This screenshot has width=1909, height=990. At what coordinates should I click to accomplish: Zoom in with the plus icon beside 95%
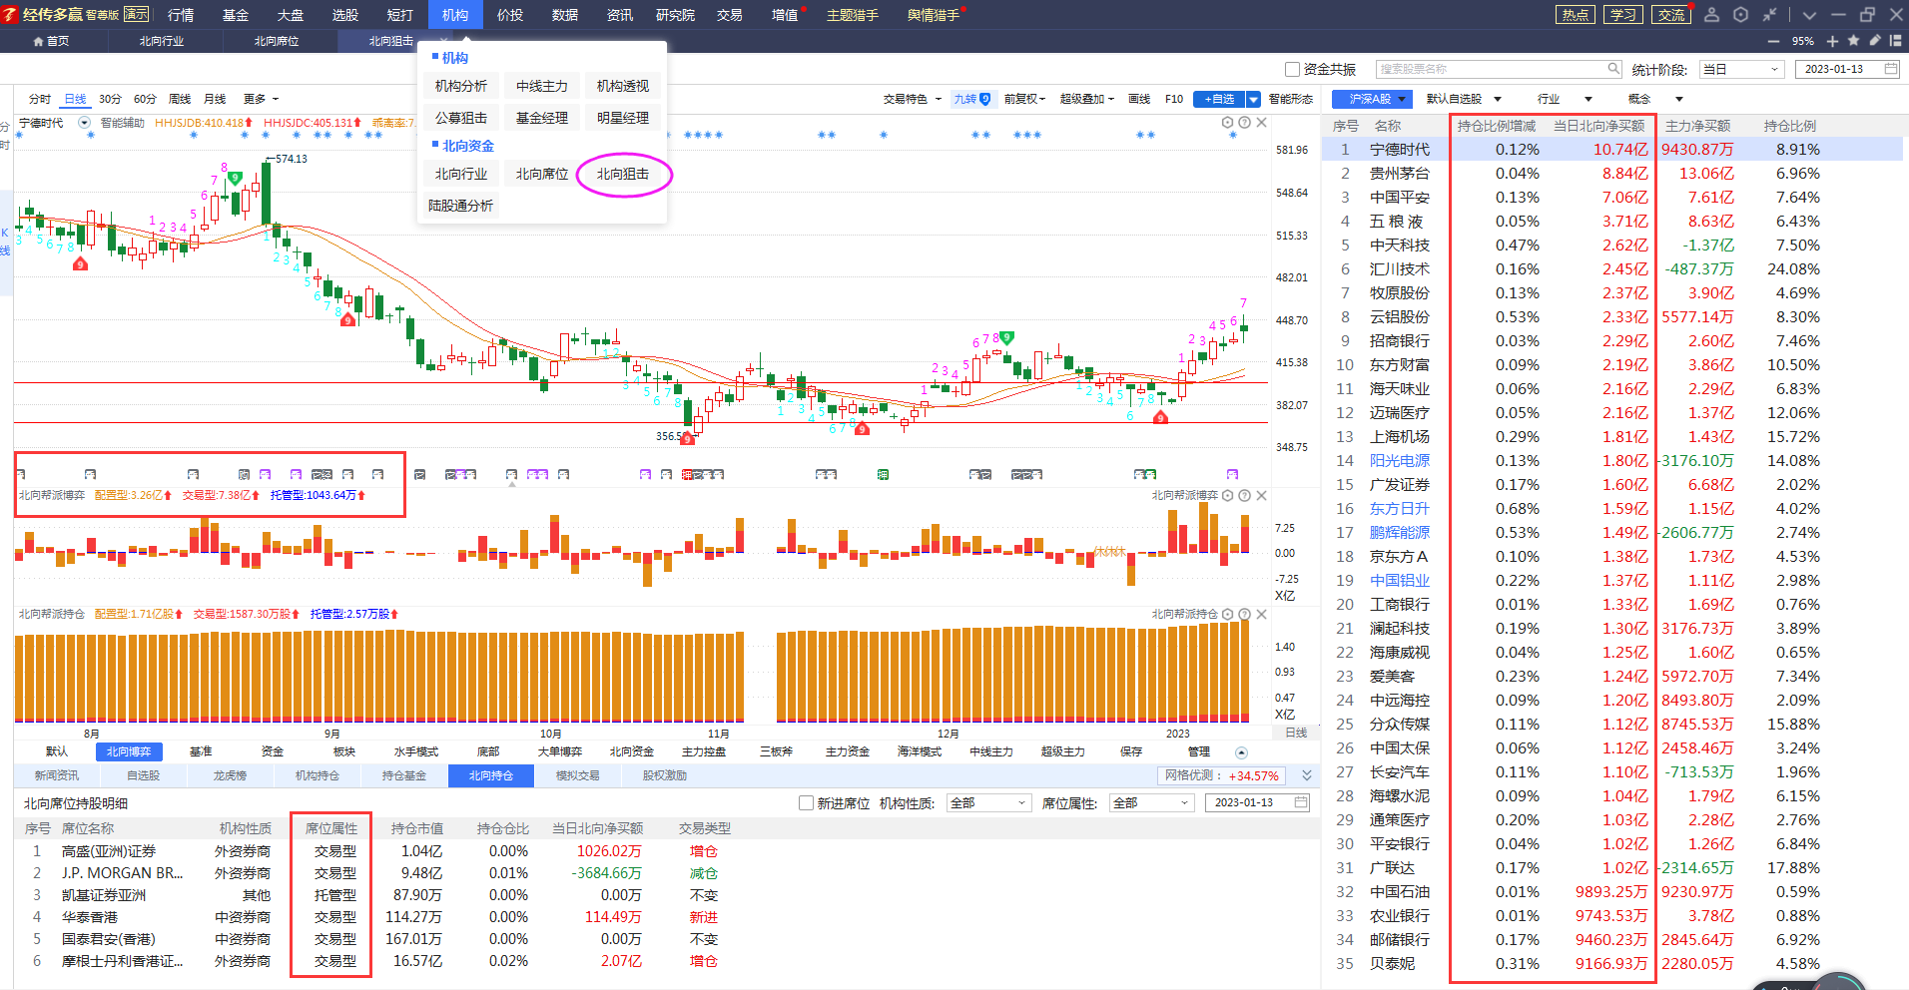[1832, 41]
